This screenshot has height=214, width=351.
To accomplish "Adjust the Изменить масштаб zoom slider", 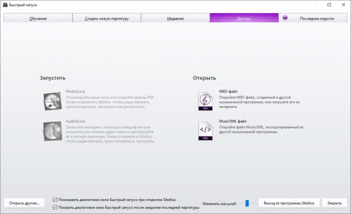I will point(247,203).
